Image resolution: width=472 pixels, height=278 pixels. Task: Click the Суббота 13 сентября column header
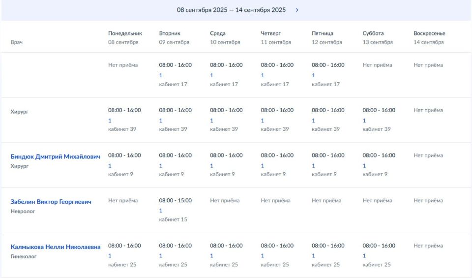(378, 38)
